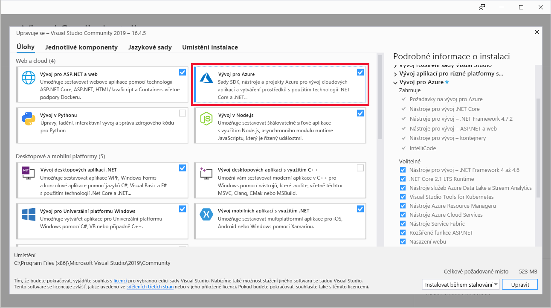551x308 pixels.
Task: Uncheck Vývoj mobilních aplikací .NET checkbox
Action: pos(360,209)
